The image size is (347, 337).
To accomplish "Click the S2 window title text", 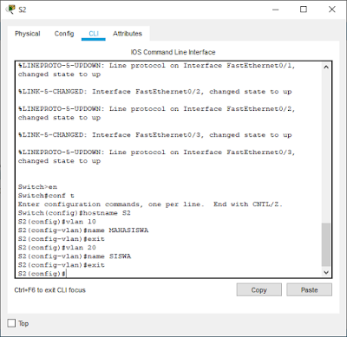I will tap(23, 10).
